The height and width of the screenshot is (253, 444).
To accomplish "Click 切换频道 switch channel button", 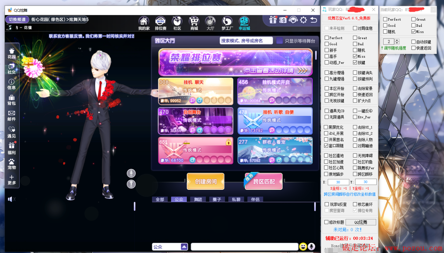I will click(x=17, y=19).
